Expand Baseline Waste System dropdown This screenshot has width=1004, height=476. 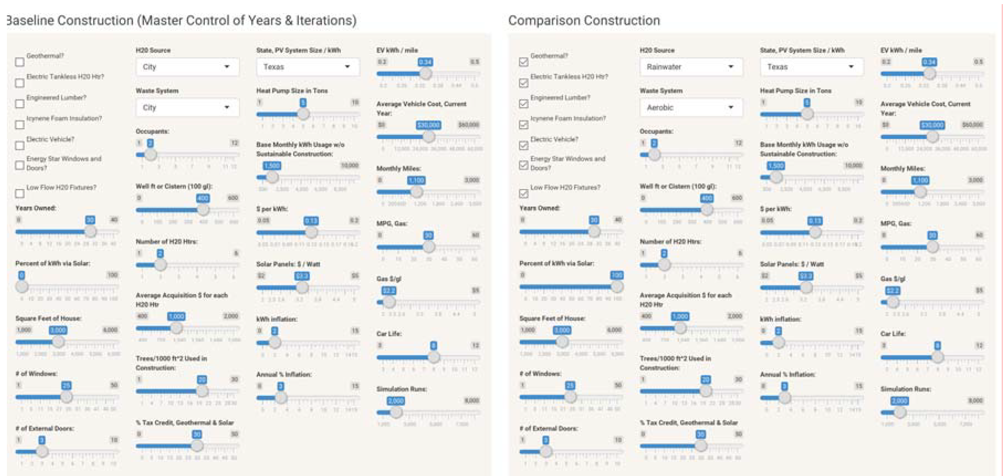[187, 108]
